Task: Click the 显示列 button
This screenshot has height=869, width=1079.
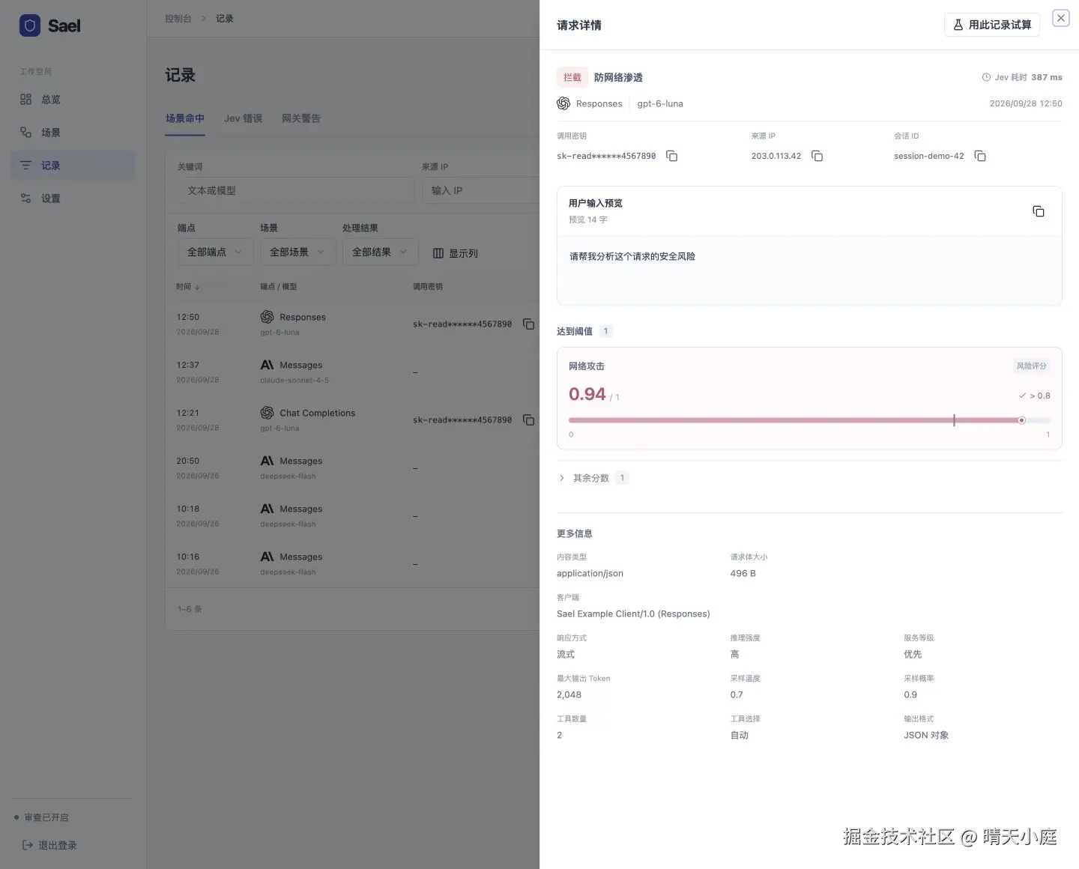Action: tap(456, 253)
